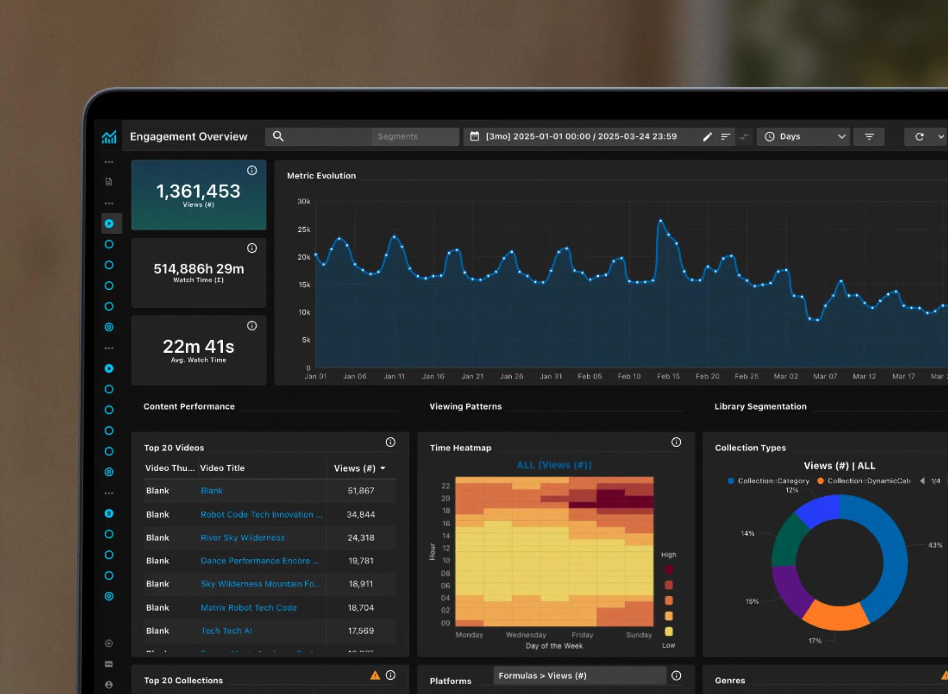Click the refresh icon in top bar
Screen dimensions: 948x694
tap(919, 137)
